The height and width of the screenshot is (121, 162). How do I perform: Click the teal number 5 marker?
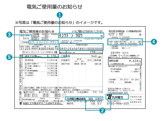coord(9,57)
